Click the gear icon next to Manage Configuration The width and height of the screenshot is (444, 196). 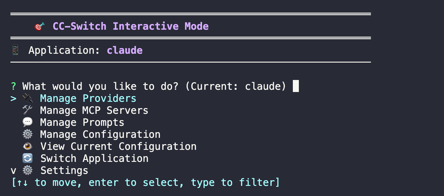28,134
